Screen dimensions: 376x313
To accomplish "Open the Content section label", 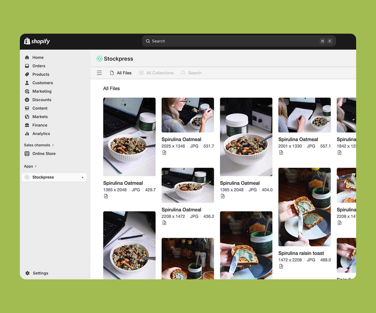I will click(x=40, y=108).
